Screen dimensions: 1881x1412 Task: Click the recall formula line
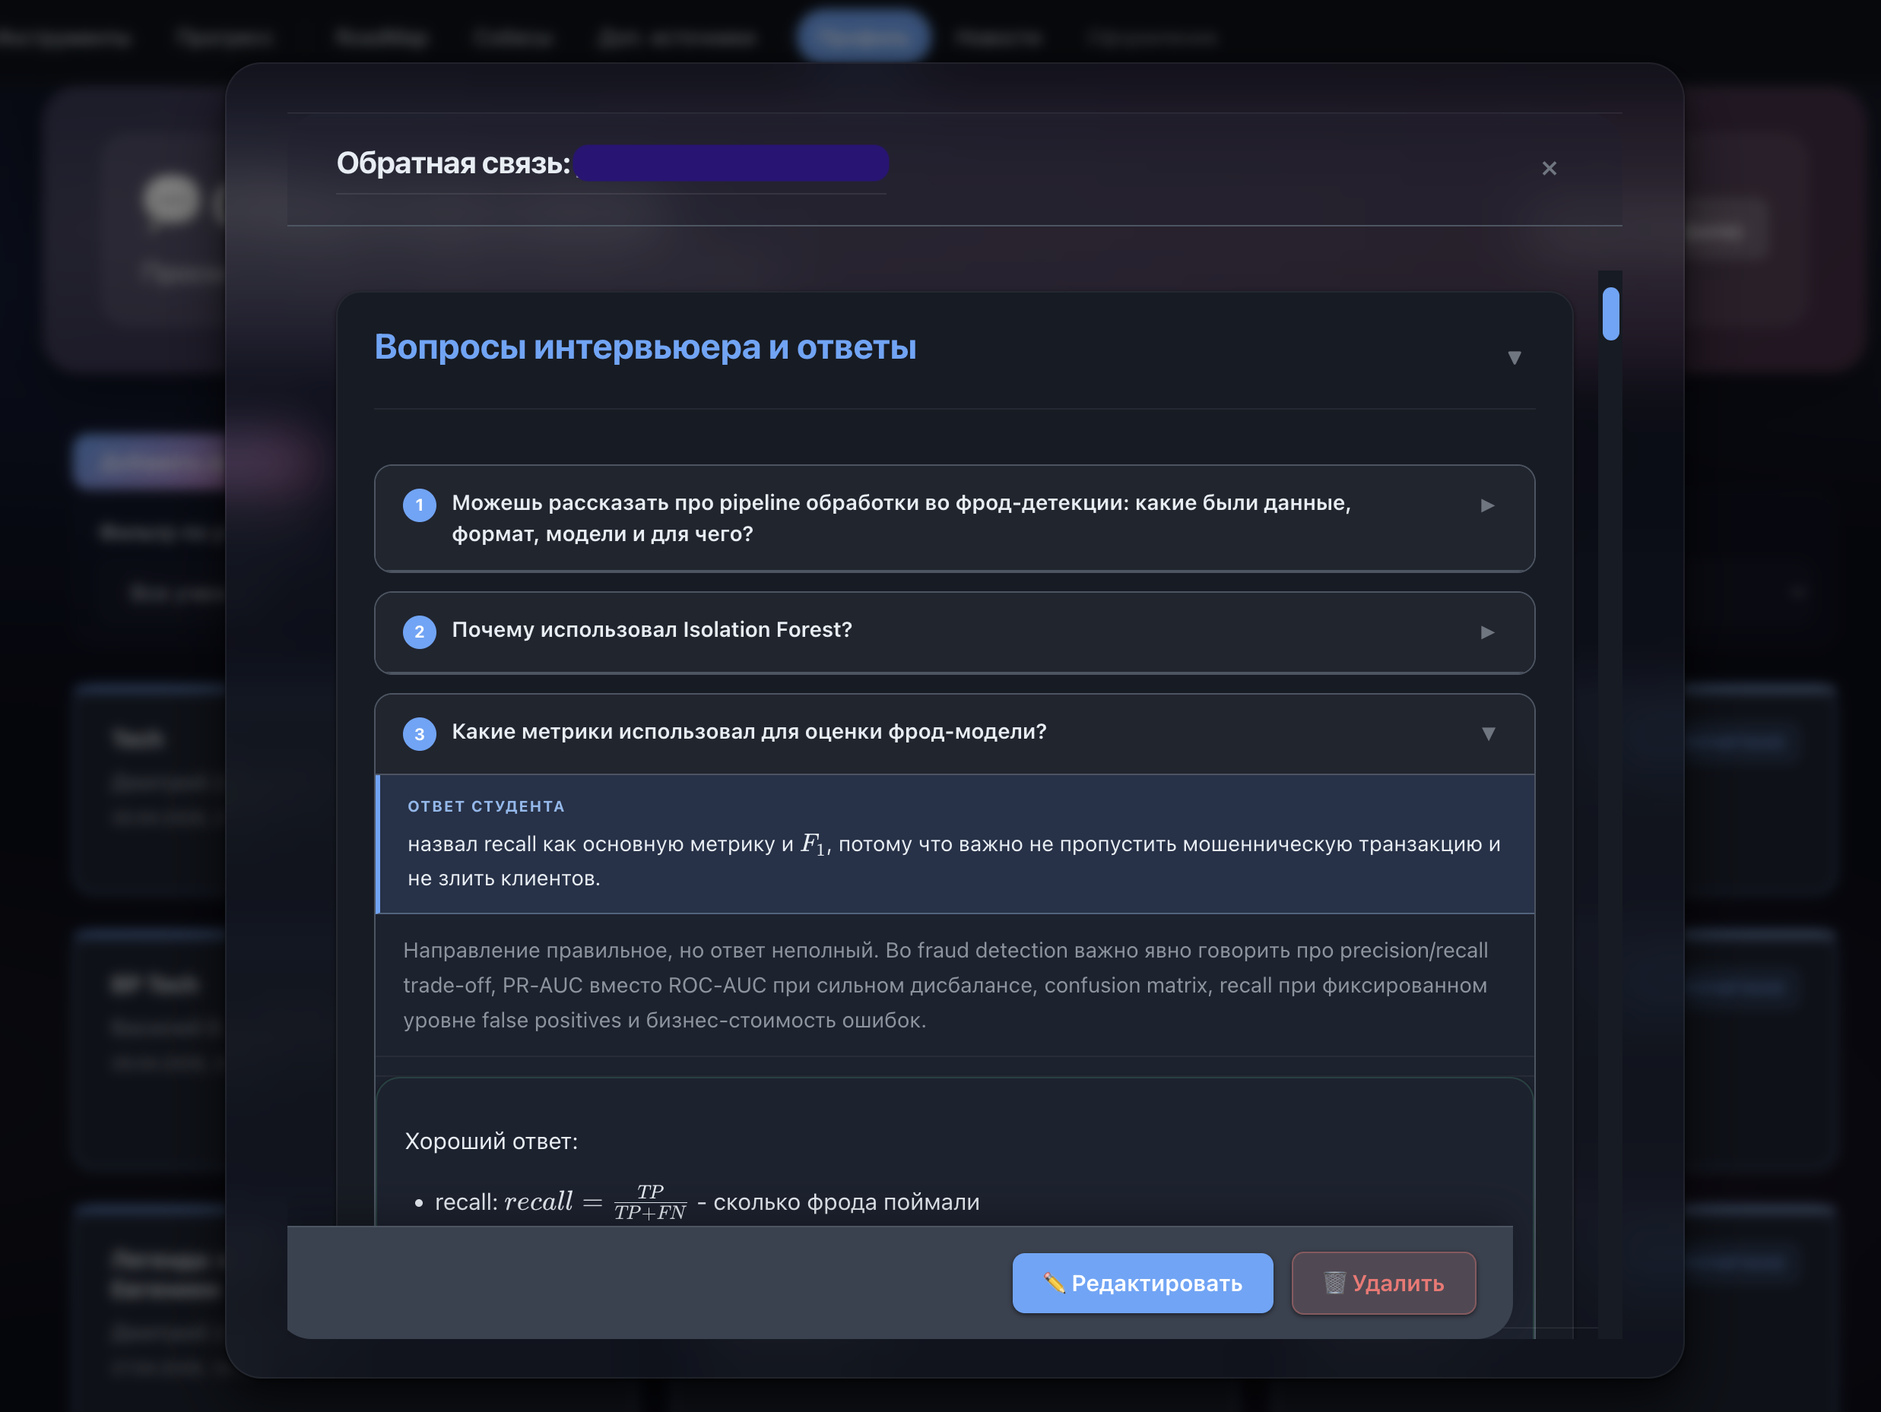697,1202
